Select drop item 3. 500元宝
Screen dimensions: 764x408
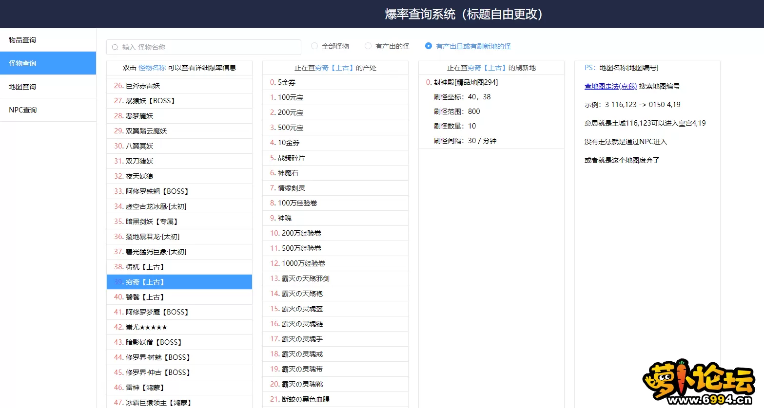[335, 128]
